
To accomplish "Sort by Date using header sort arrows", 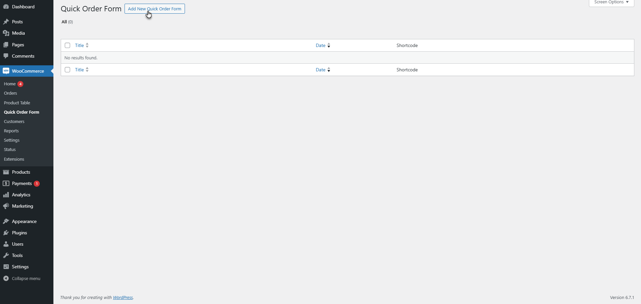I will (x=329, y=45).
